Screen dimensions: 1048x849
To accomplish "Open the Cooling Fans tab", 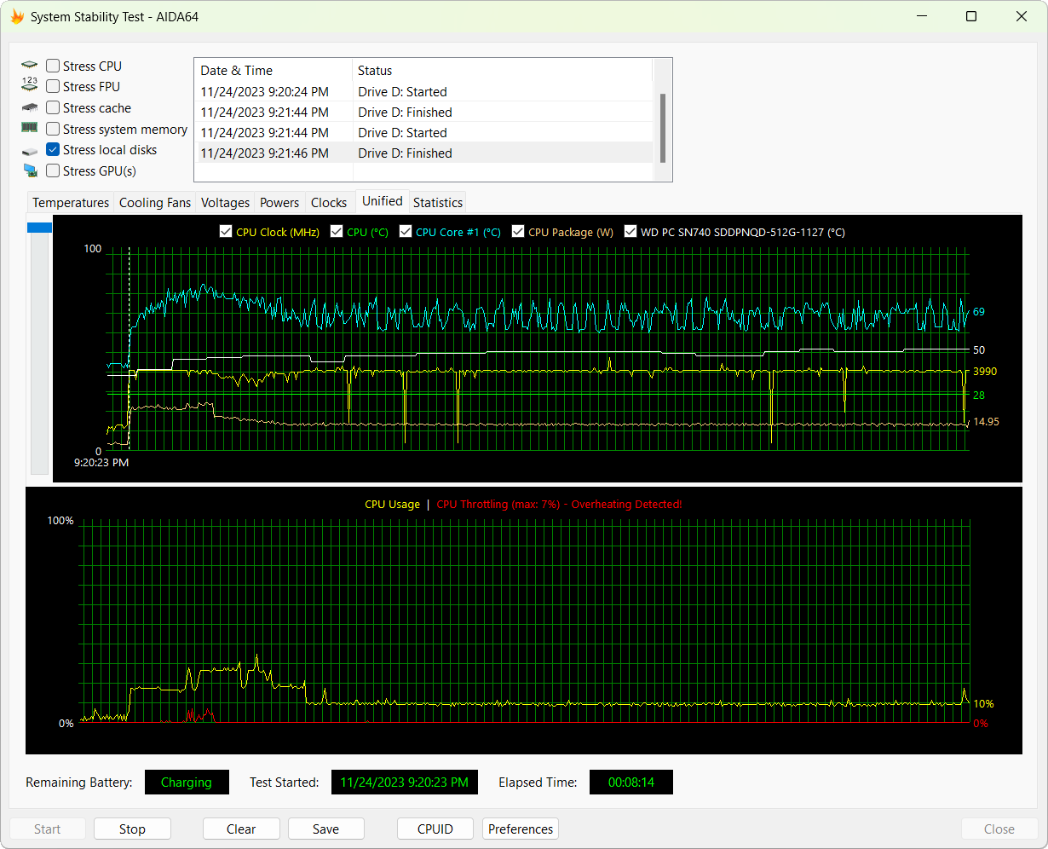I will (155, 203).
